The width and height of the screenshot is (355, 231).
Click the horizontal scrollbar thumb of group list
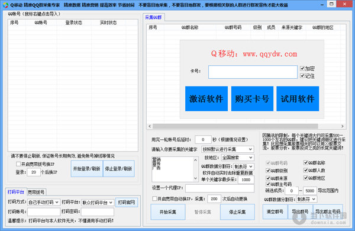235,126
